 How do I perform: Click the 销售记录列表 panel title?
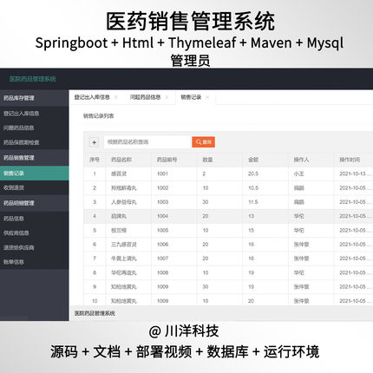[x=99, y=116]
